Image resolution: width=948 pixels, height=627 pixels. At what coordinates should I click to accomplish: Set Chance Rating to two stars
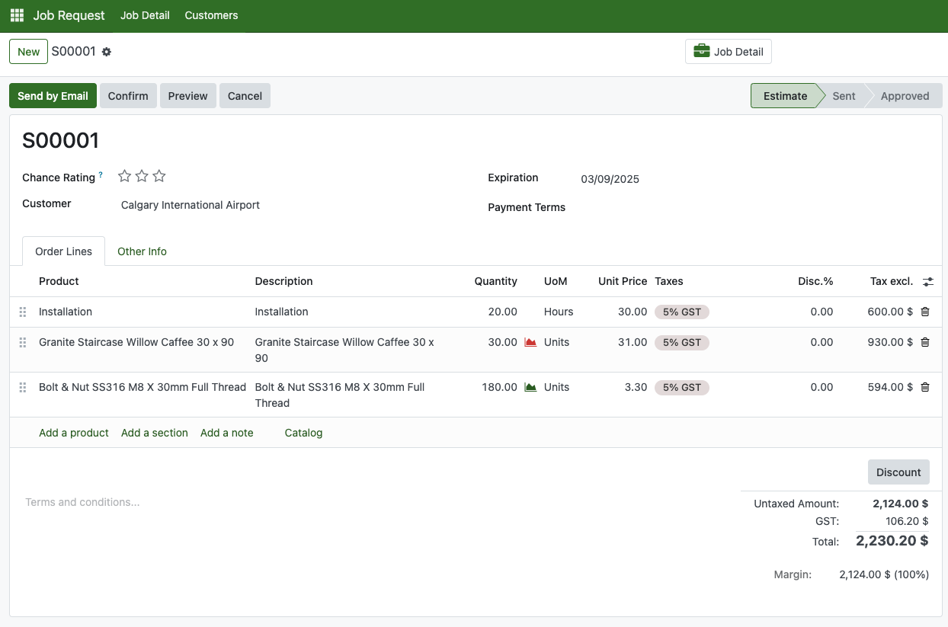(142, 177)
